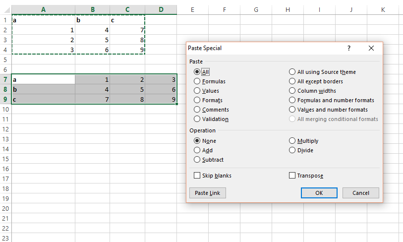Select row 9 header
Viewport: 403px width, 242px height.
(x=5, y=99)
